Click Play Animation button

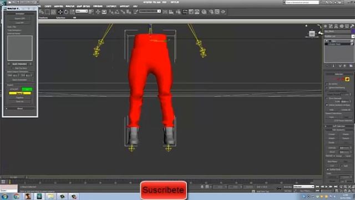click(327, 187)
